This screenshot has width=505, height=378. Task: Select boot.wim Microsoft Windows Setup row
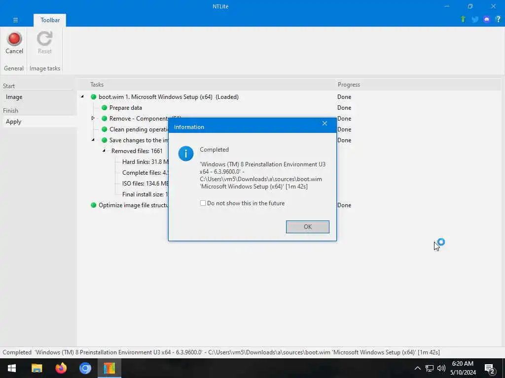[169, 97]
